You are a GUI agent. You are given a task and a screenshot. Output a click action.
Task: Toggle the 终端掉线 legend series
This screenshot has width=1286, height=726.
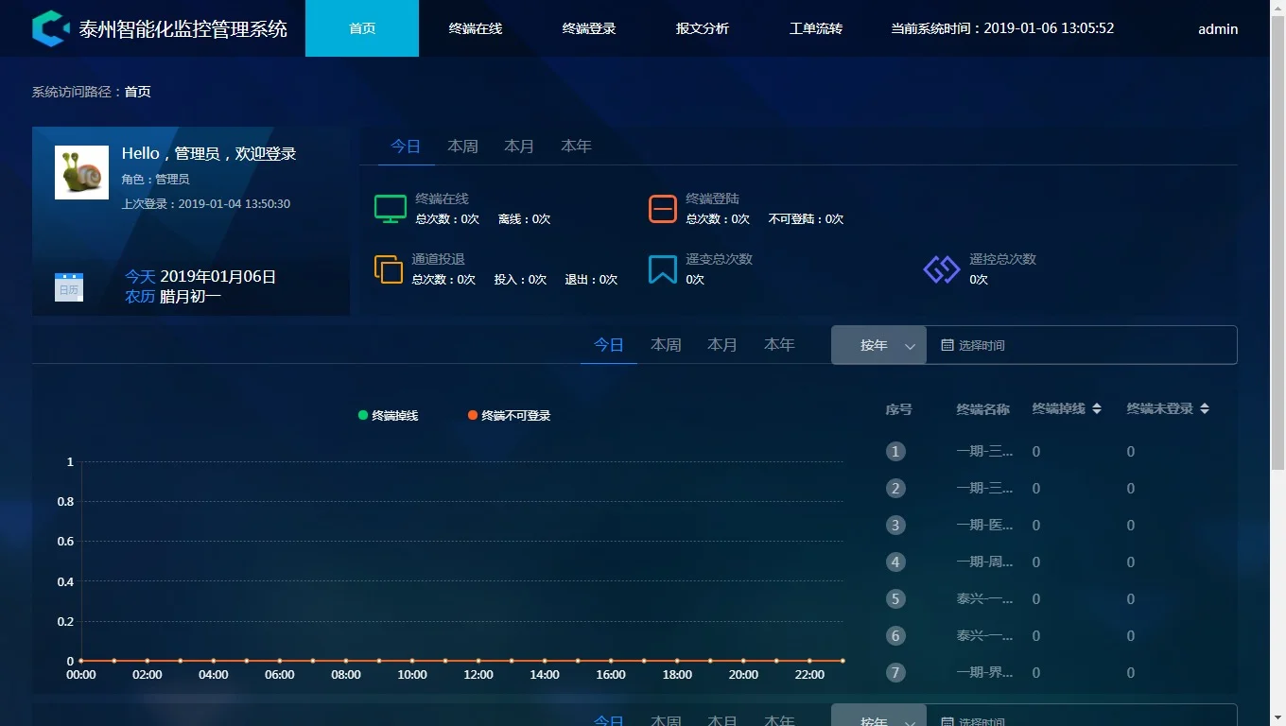pyautogui.click(x=389, y=416)
